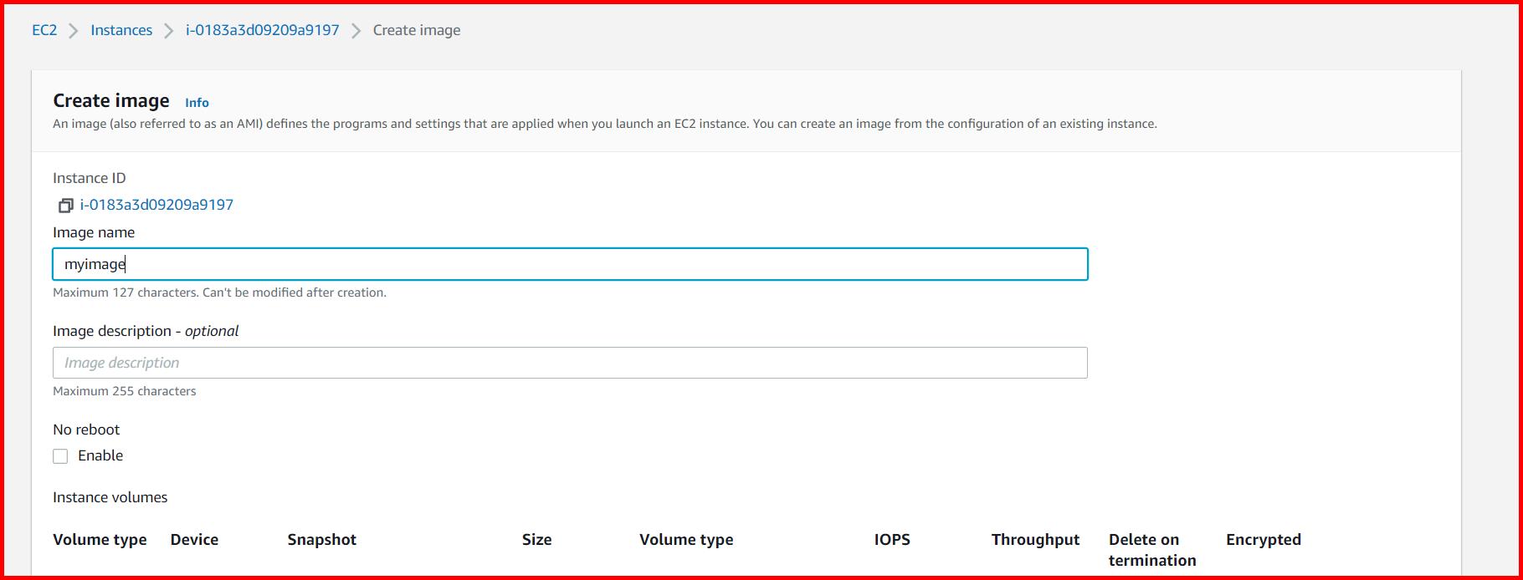Copy the instance ID using the copy icon
Screen dimensions: 1523x580
coord(65,206)
